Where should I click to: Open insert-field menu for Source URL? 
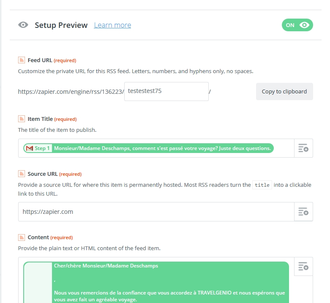click(303, 212)
